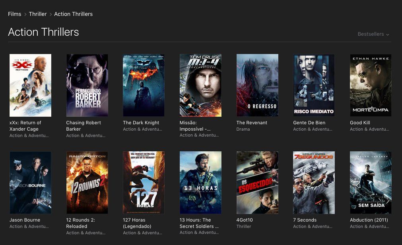Viewport: 402px width, 245px height.
Task: Open the 7 Segundos poster
Action: [x=314, y=183]
